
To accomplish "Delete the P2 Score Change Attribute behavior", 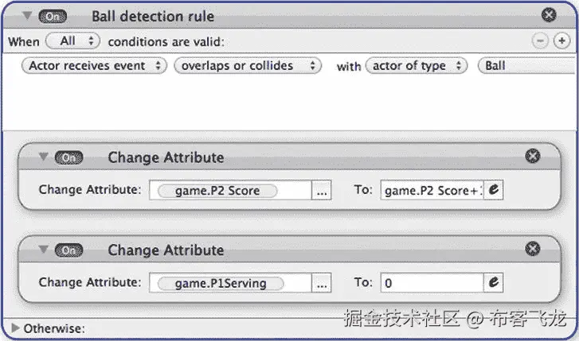I will pos(533,156).
